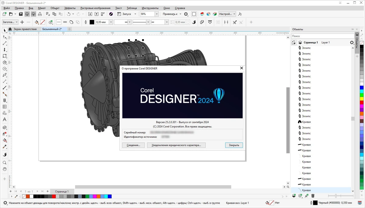Click the New document icon
This screenshot has width=365, height=208.
[4, 14]
